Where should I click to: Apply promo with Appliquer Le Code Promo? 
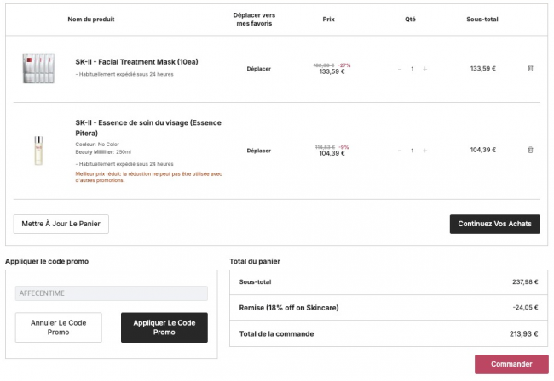tap(164, 327)
